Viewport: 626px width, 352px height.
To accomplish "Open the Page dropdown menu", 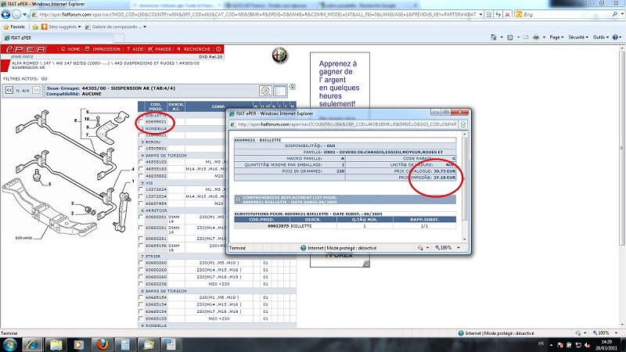I will 556,37.
